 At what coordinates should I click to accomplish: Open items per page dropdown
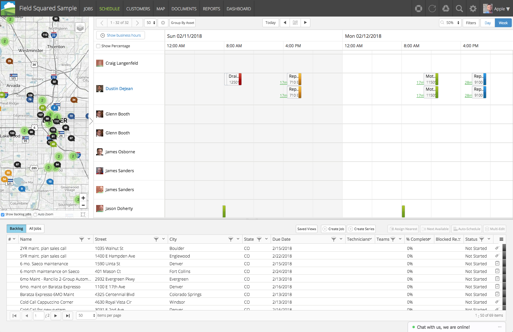[x=86, y=316]
